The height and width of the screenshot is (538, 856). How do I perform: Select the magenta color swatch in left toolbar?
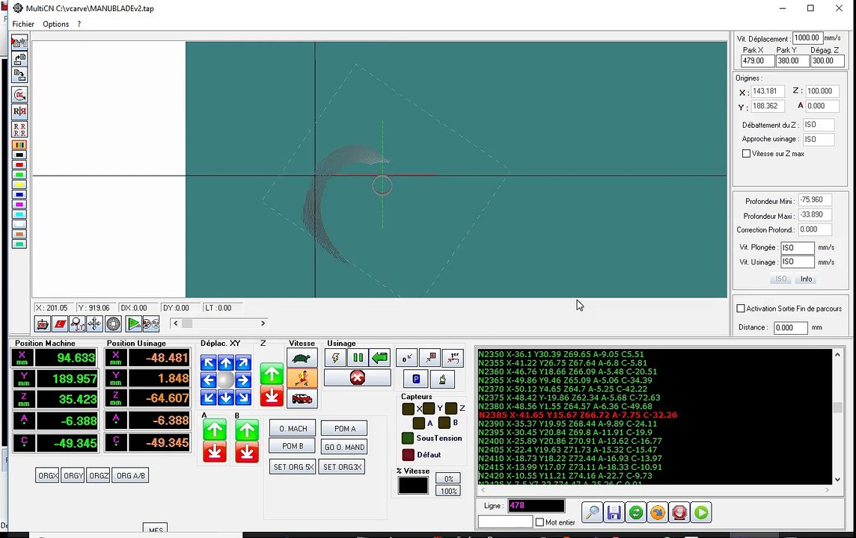pos(19,205)
